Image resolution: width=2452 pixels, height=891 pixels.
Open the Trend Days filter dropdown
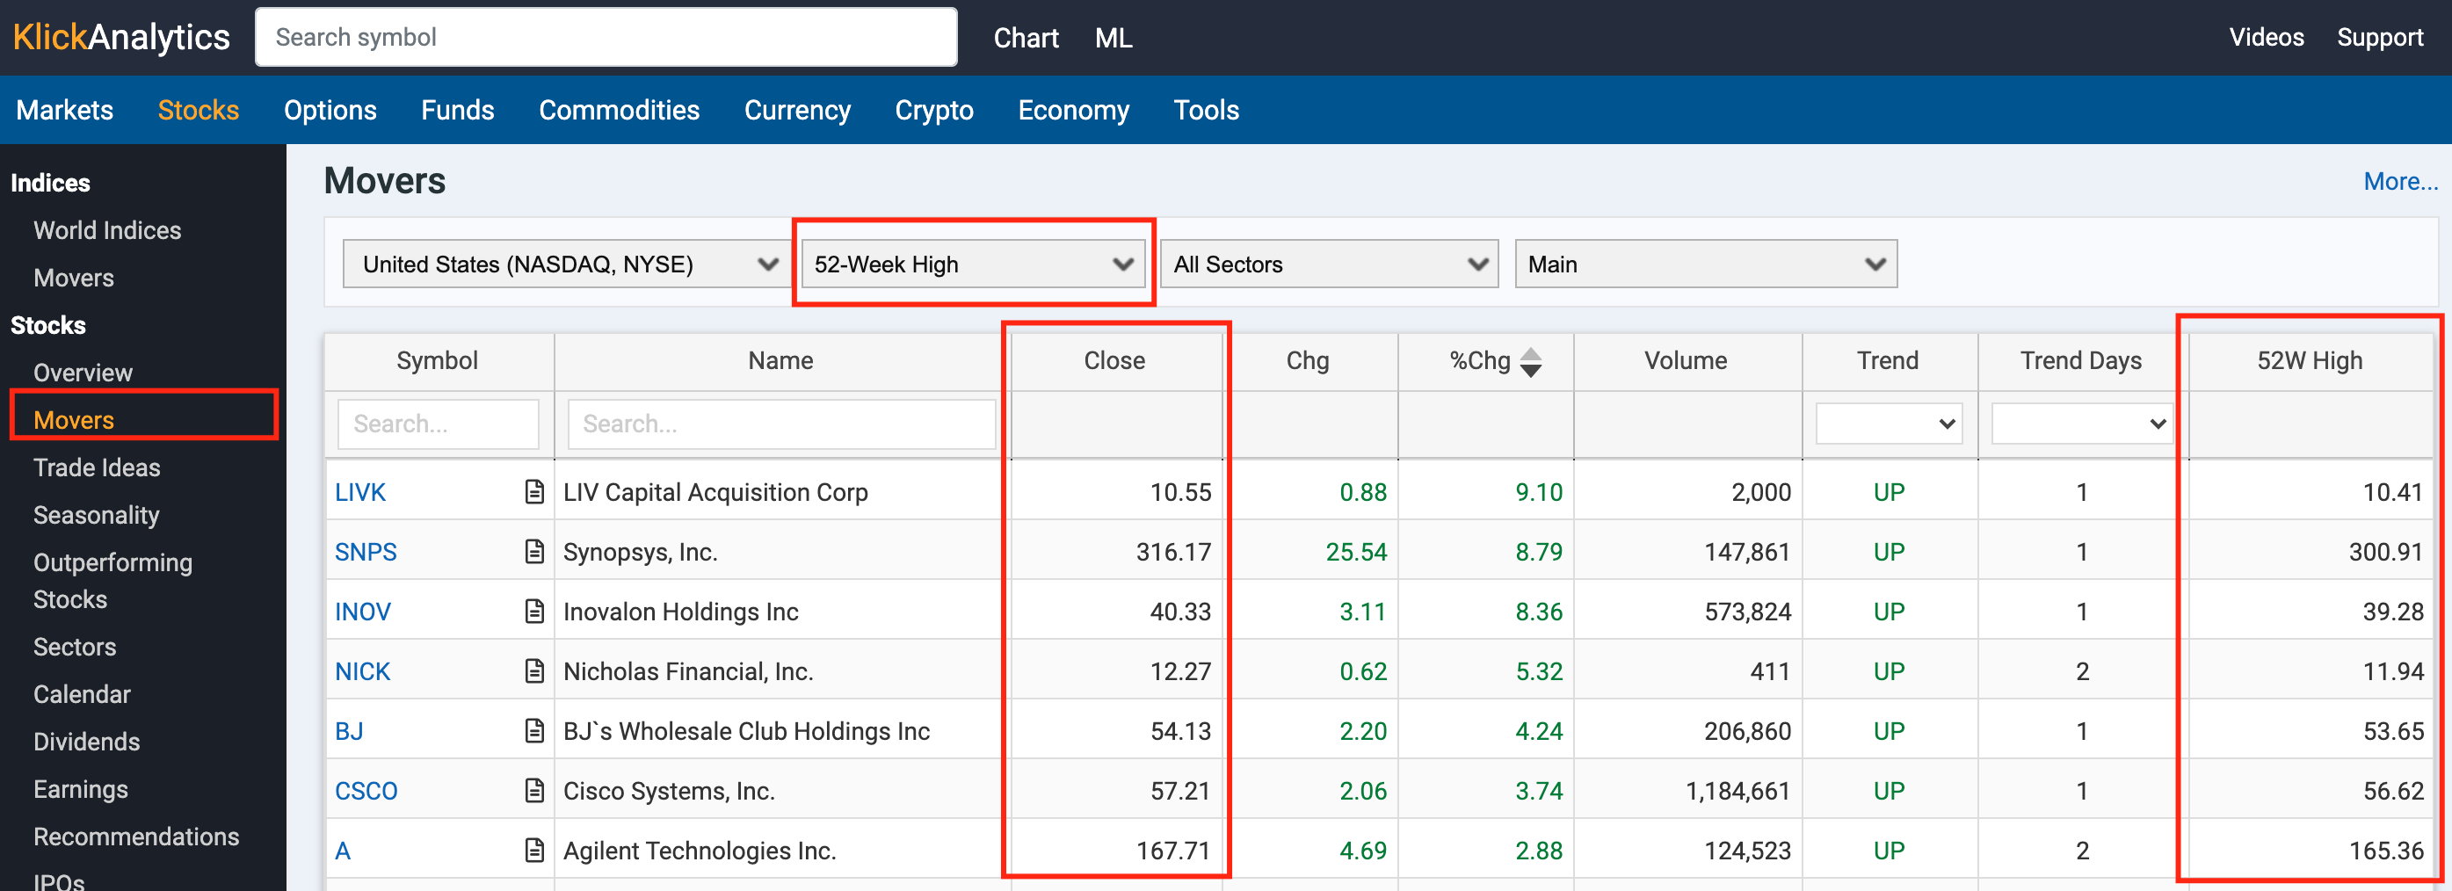(2082, 424)
